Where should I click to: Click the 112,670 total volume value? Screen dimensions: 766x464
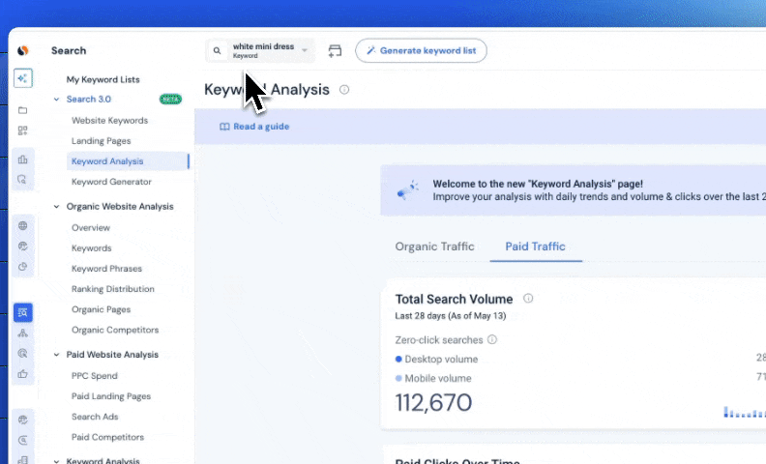tap(433, 403)
